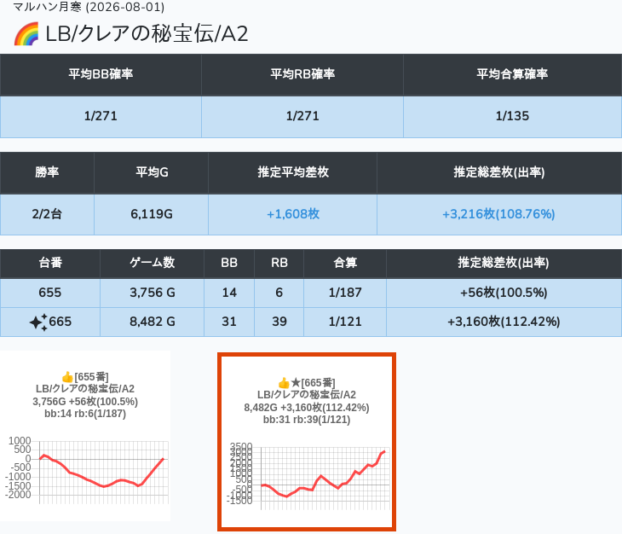Viewport: 622px width, 534px height.
Task: Select the 2/2台 win rate cell
Action: tap(47, 214)
